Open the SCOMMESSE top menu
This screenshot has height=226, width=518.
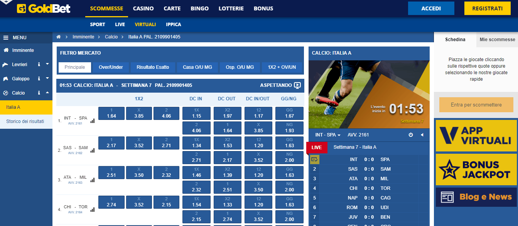tap(106, 8)
